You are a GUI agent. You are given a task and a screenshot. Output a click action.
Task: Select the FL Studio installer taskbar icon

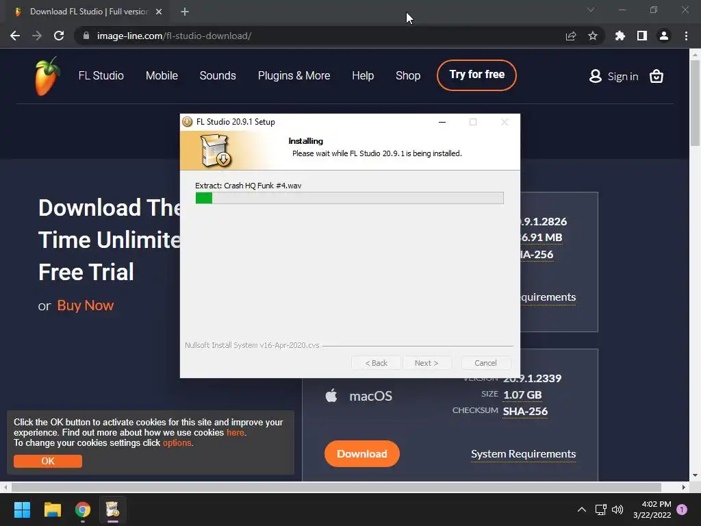113,510
